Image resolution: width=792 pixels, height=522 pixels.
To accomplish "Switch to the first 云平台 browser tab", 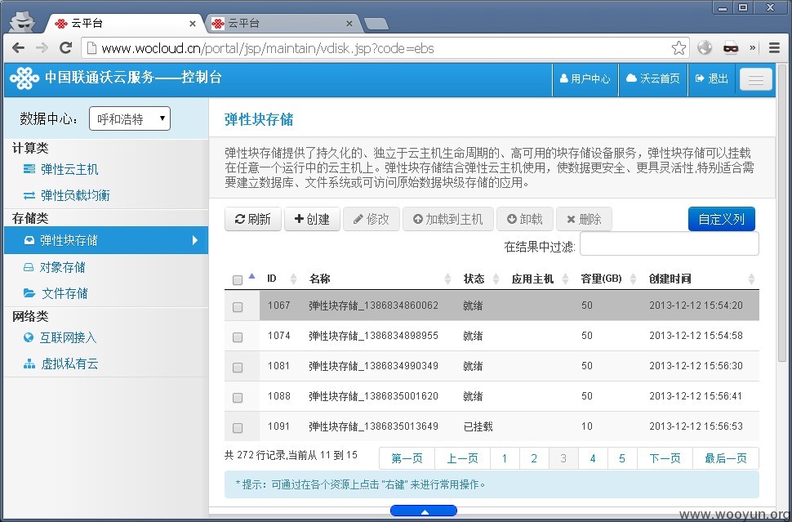I will point(125,23).
